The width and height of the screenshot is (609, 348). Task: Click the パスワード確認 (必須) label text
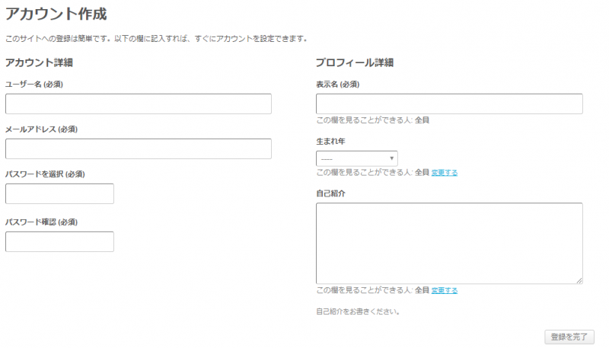click(41, 222)
